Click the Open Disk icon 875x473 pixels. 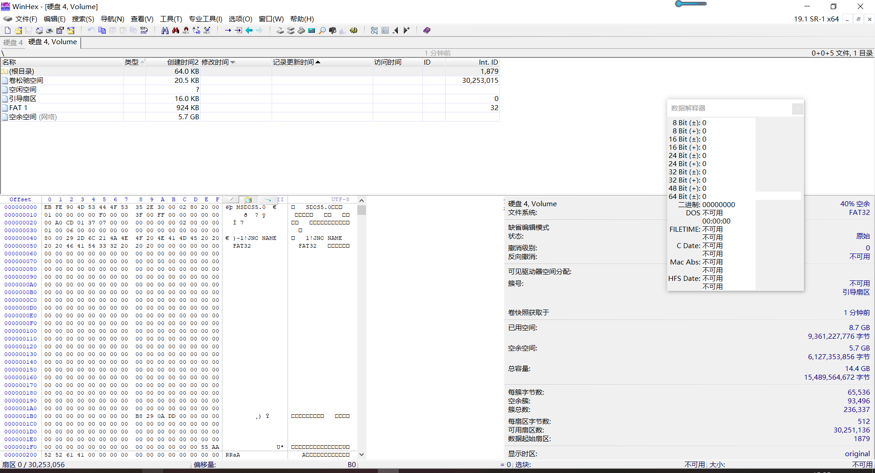(x=280, y=31)
